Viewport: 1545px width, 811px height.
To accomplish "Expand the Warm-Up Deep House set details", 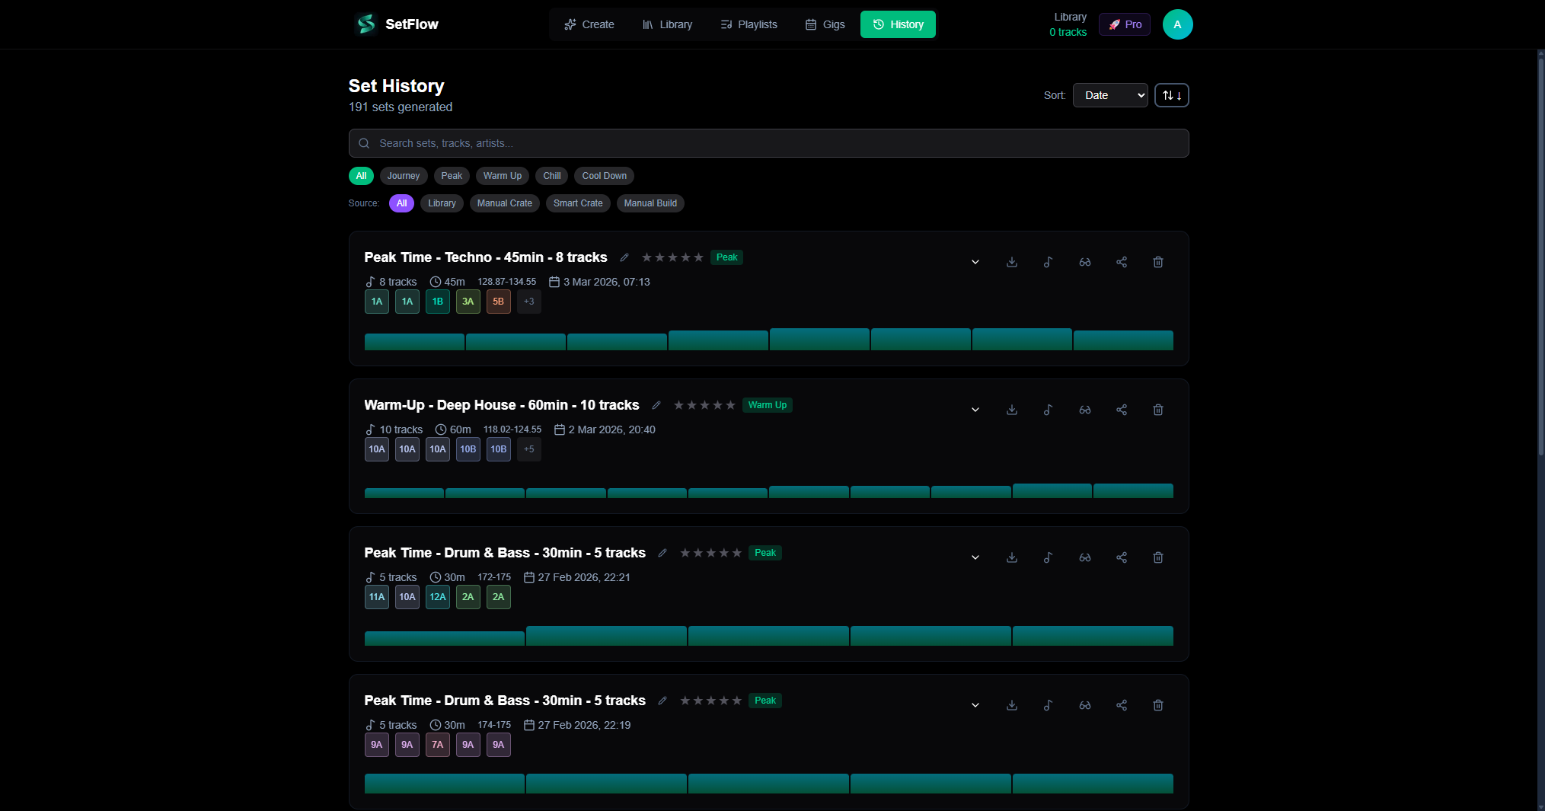I will pyautogui.click(x=975, y=410).
